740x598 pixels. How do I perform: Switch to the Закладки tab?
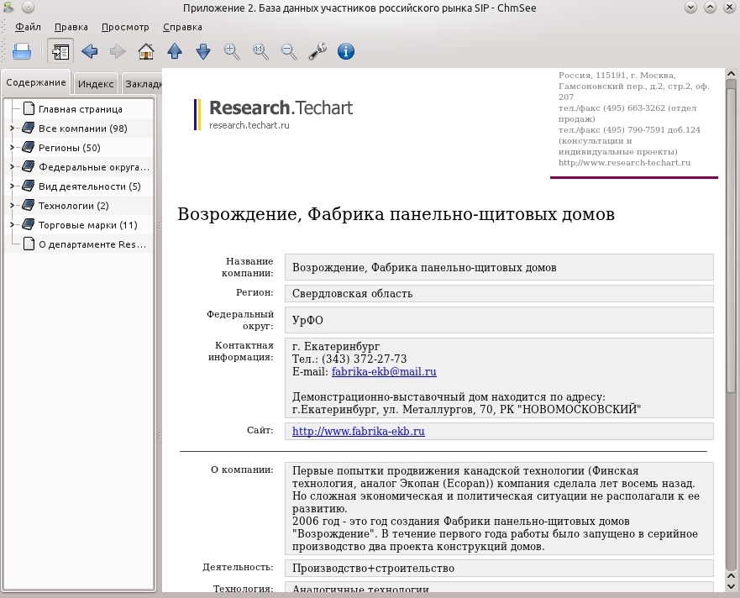[x=142, y=84]
